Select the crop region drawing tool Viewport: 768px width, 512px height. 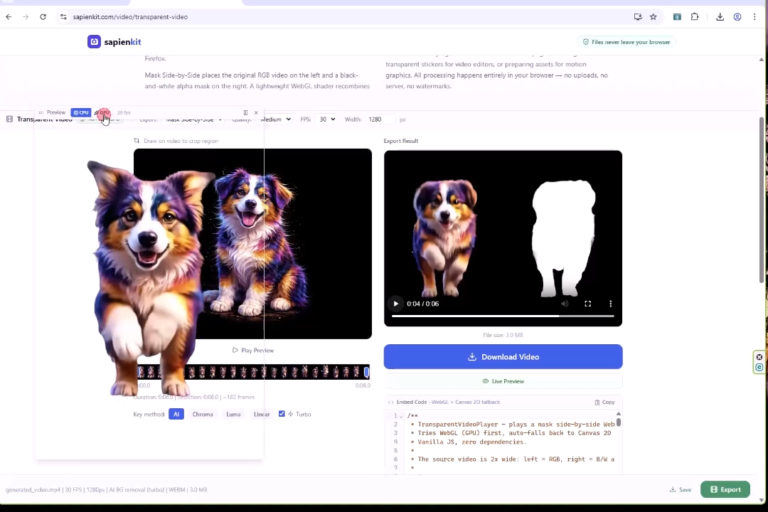137,140
